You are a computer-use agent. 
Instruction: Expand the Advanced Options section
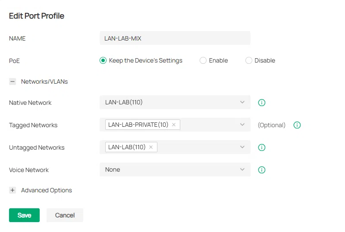[13, 190]
